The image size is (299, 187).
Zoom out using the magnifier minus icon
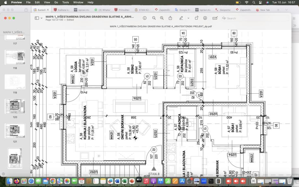pyautogui.click(x=154, y=18)
